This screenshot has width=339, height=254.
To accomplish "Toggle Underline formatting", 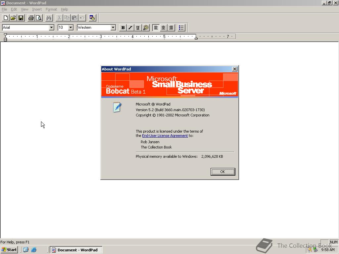I will (x=138, y=27).
